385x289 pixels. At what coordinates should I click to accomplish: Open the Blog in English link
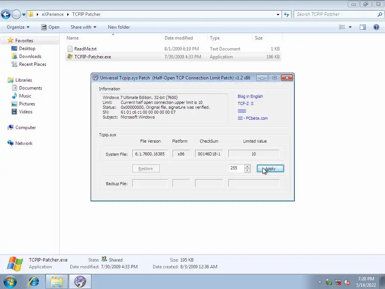[x=250, y=96]
